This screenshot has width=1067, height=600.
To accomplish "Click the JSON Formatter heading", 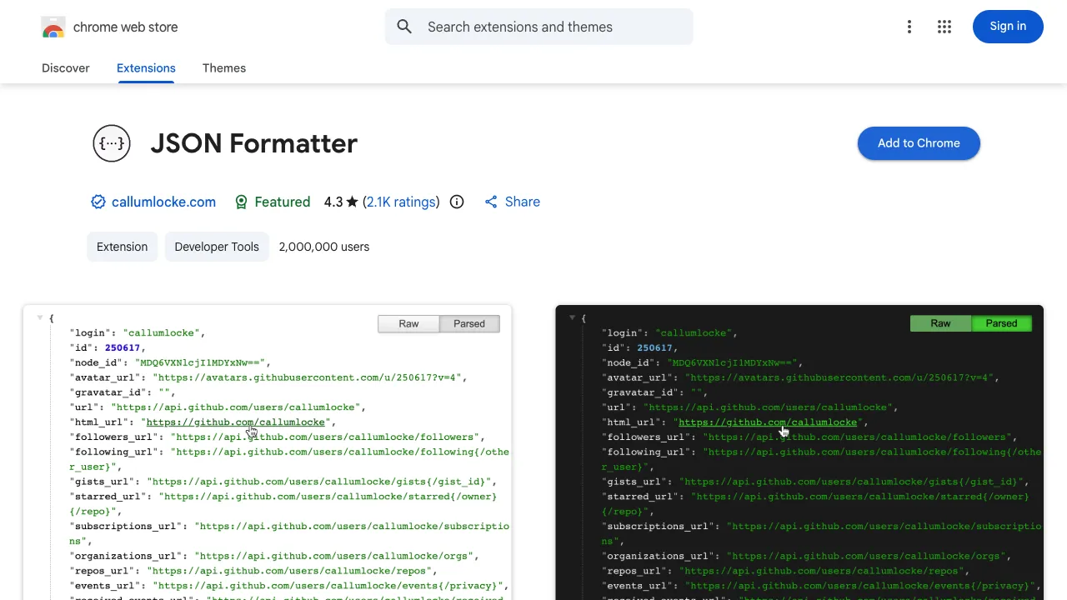I will point(254,143).
